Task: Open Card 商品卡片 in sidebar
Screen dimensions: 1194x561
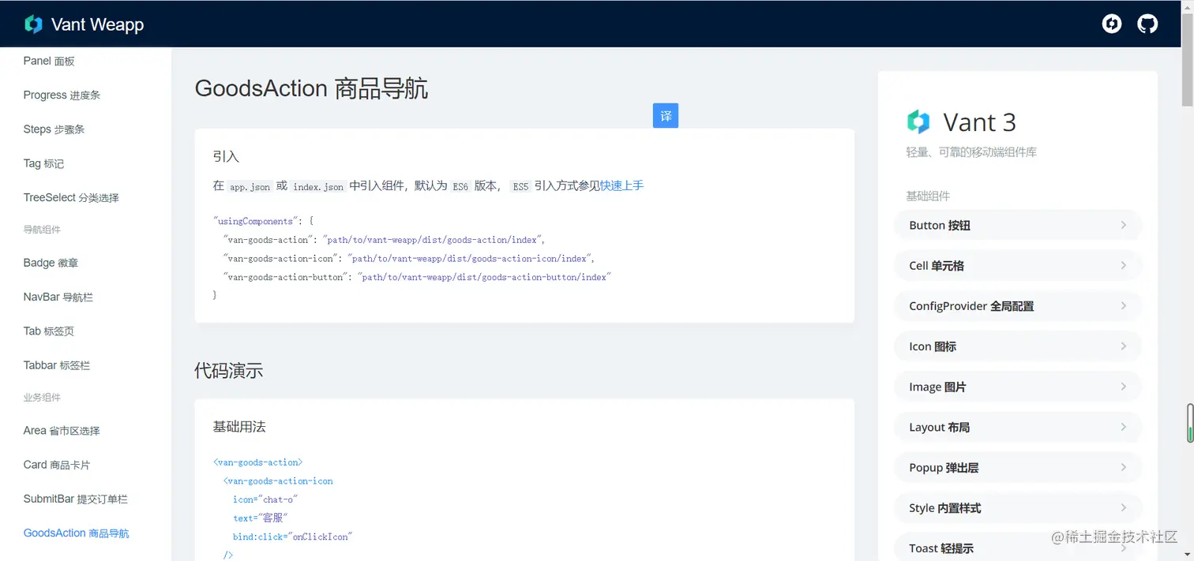Action: click(57, 465)
